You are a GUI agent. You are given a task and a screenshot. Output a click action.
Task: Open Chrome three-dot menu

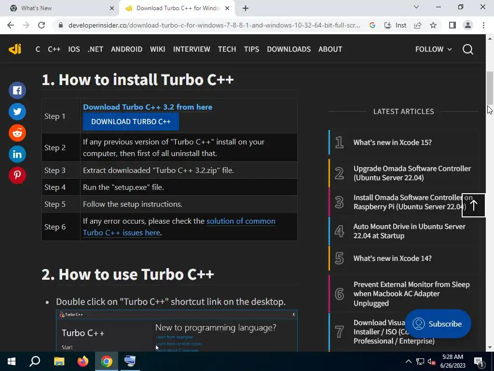483,25
